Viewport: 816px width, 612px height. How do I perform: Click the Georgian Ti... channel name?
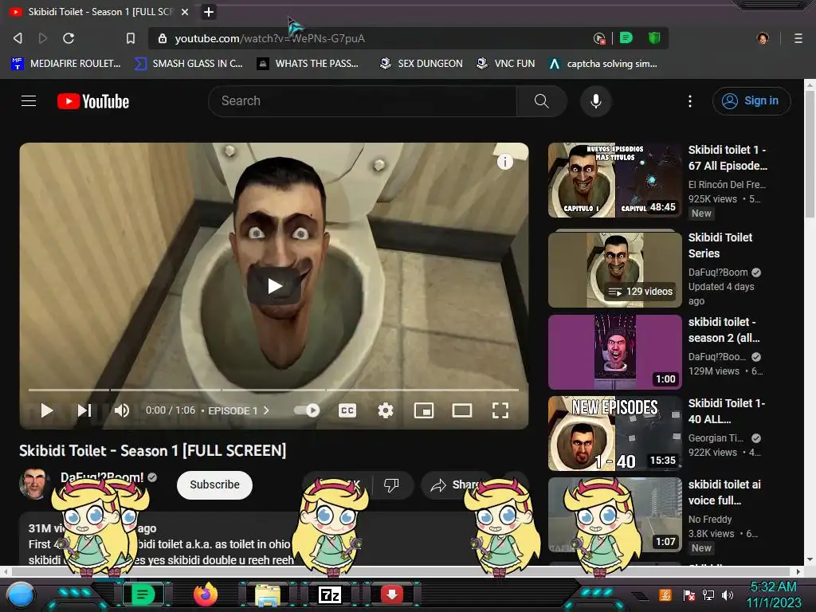pos(716,438)
